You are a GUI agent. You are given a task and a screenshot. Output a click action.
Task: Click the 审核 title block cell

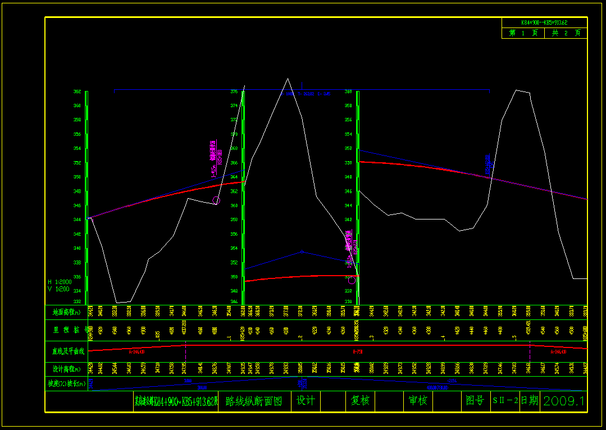pos(418,401)
